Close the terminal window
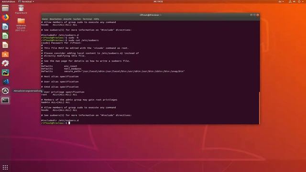The width and height of the screenshot is (306, 172). pyautogui.click(x=258, y=15)
